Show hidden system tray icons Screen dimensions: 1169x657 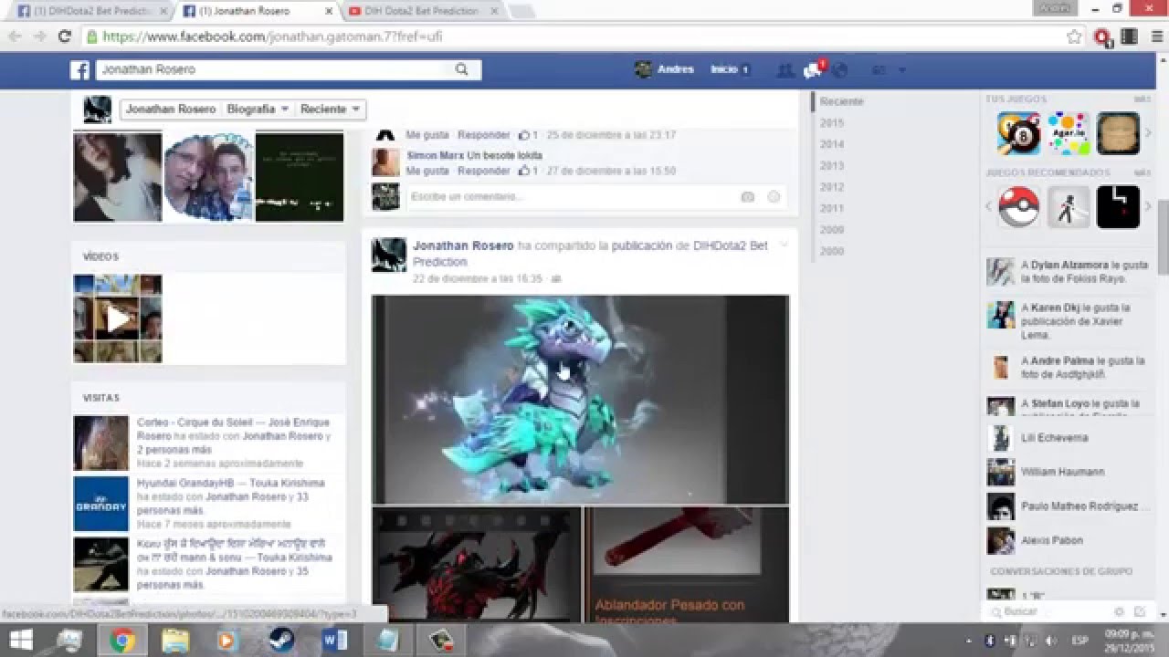[968, 641]
